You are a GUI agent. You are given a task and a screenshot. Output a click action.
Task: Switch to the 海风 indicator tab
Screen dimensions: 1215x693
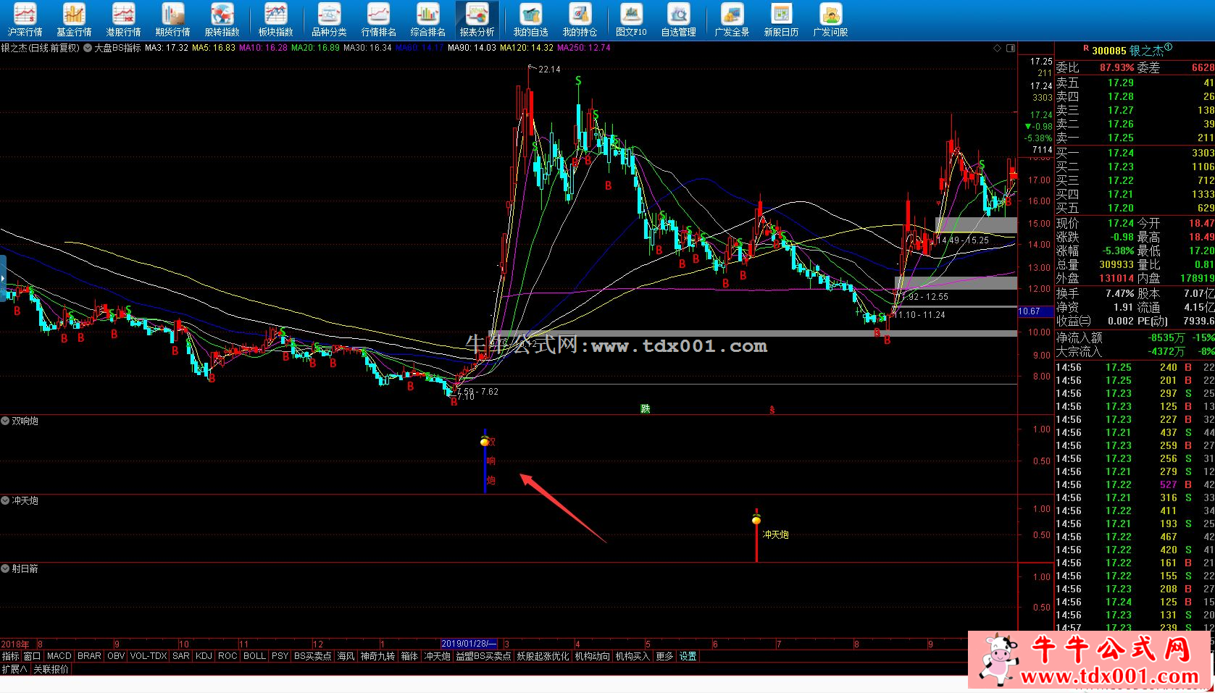coord(346,656)
